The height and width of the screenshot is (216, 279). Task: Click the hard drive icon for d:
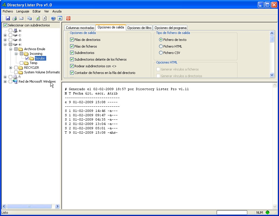click(15, 40)
